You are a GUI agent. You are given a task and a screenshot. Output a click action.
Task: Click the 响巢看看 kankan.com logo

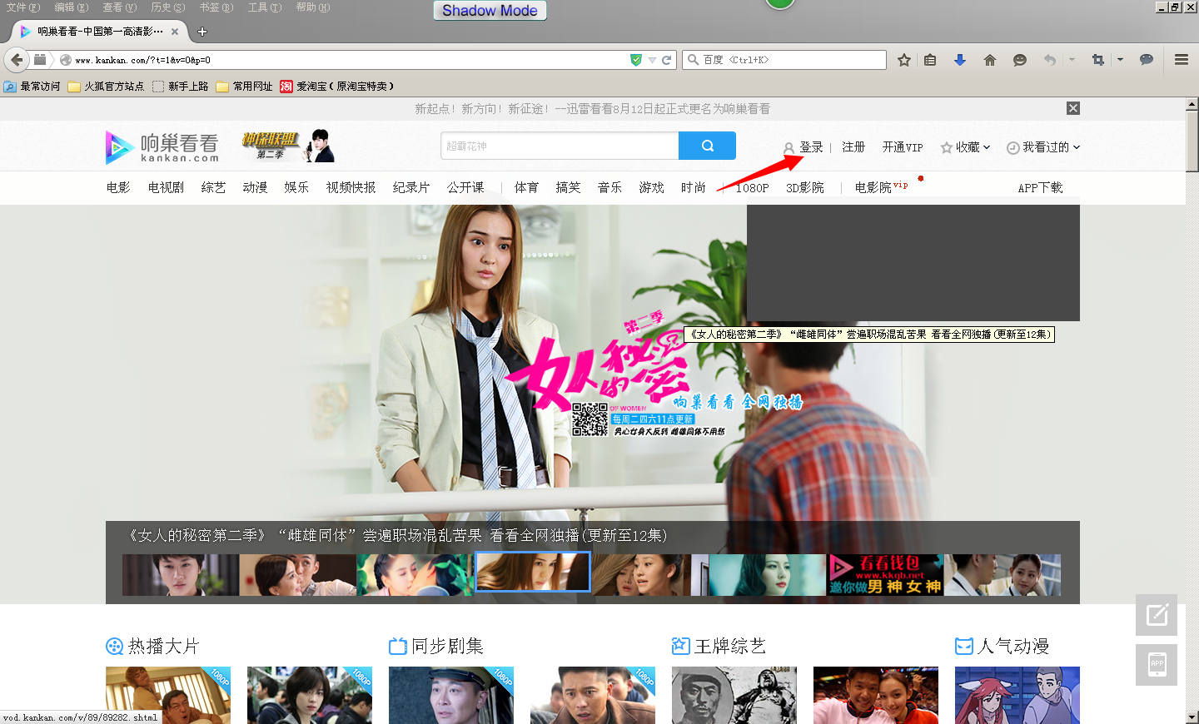[162, 147]
